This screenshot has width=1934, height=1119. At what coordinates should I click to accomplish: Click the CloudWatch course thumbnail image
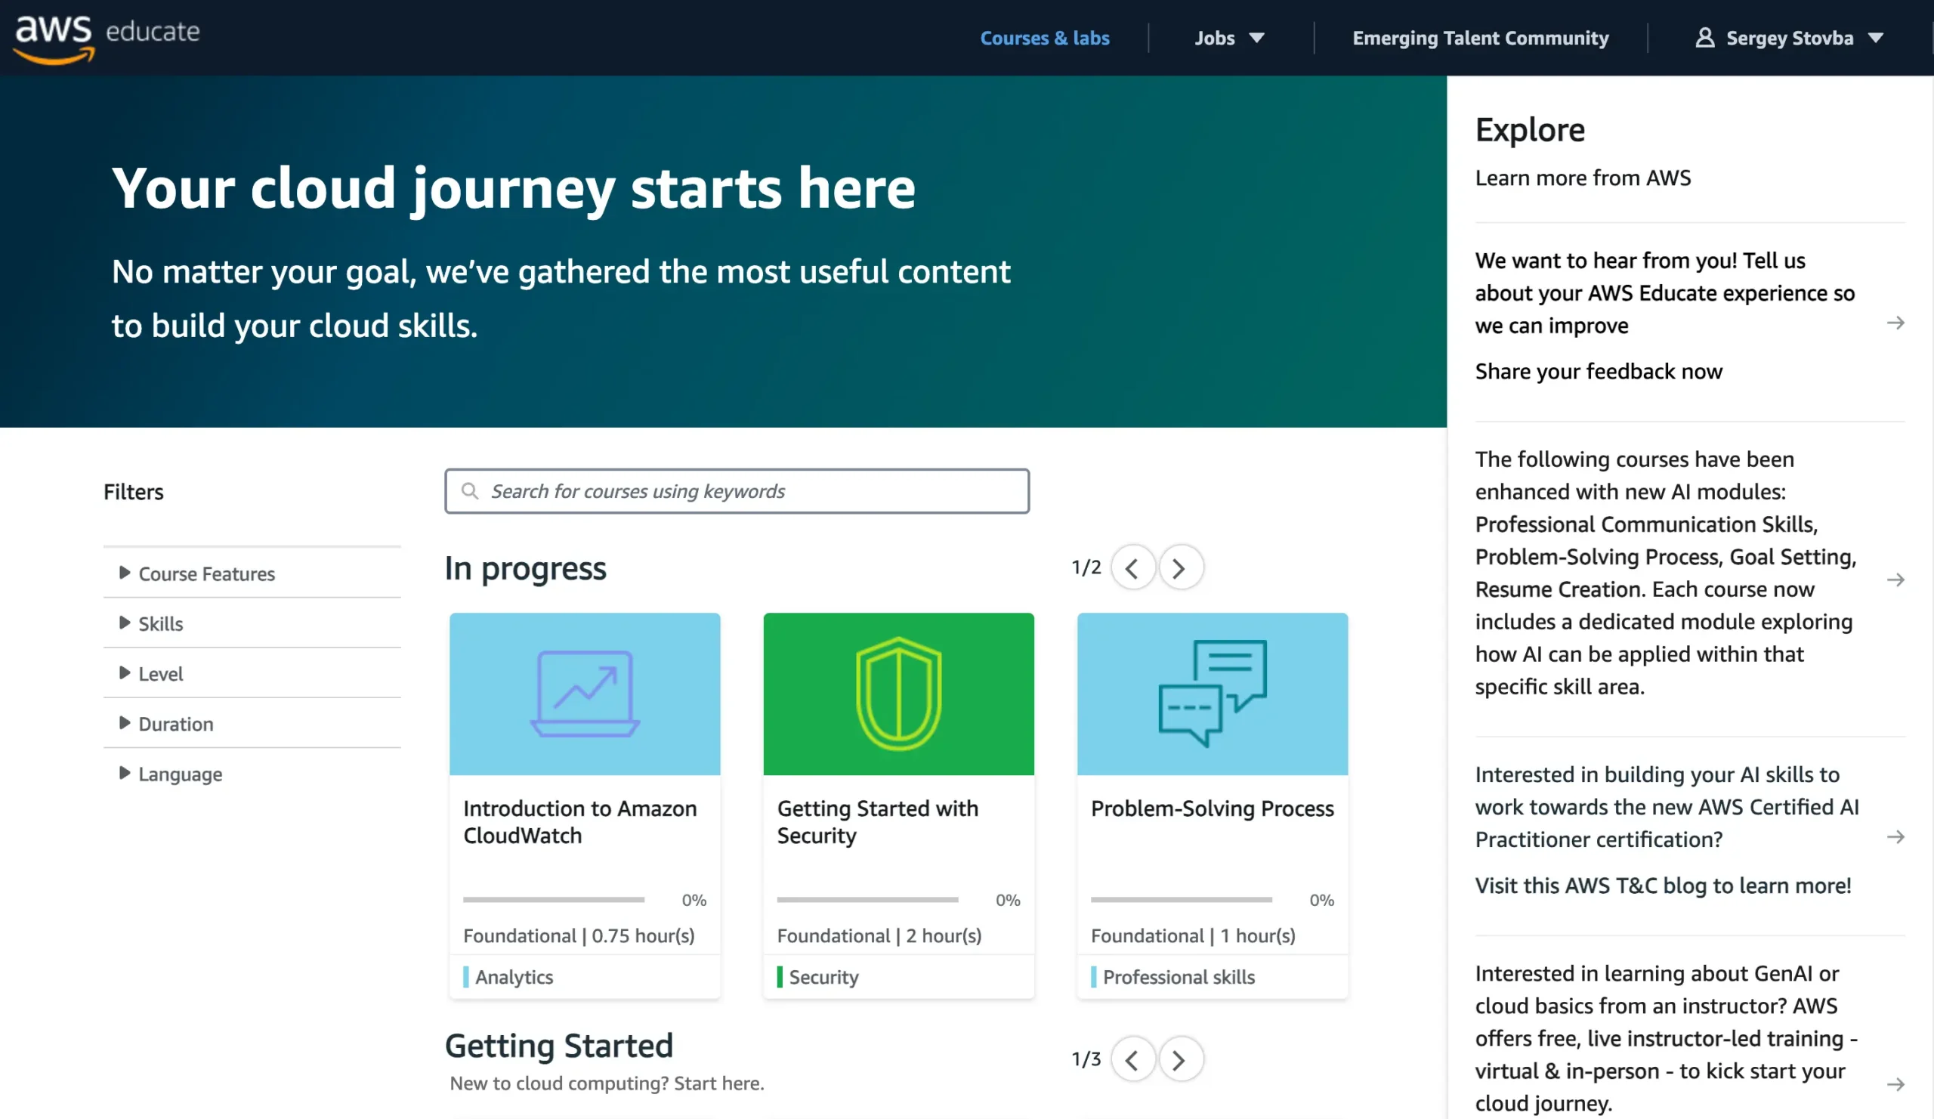(x=585, y=694)
